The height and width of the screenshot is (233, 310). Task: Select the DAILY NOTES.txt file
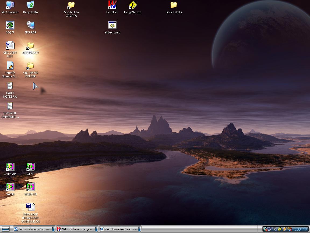pos(10,86)
